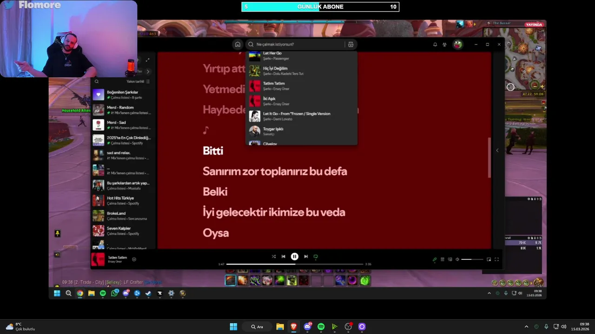Open 'Seven Kalpler' playlist
Screen dimensions: 595x334
click(123, 231)
